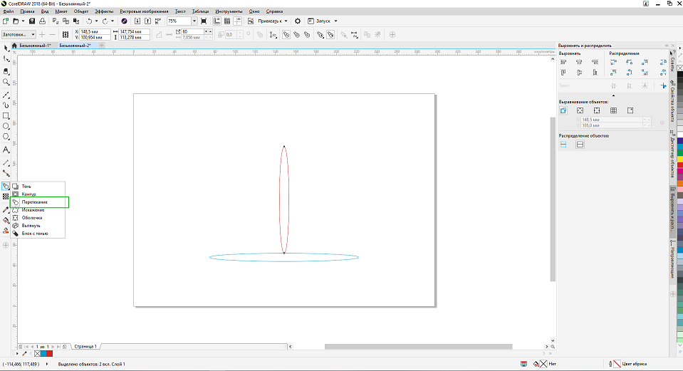Pick the blue swatch in document palette

tap(43, 354)
